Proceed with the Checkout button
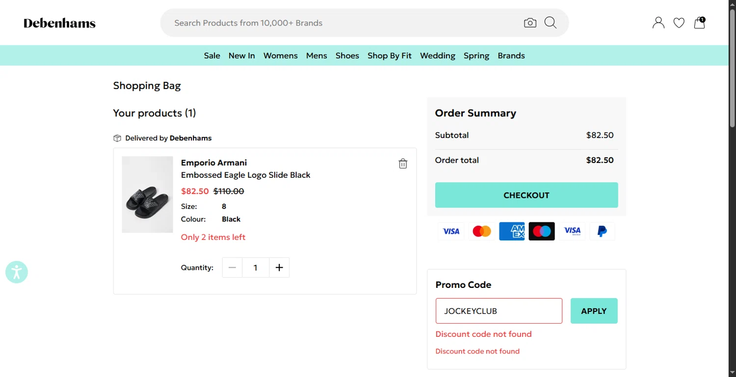 526,195
